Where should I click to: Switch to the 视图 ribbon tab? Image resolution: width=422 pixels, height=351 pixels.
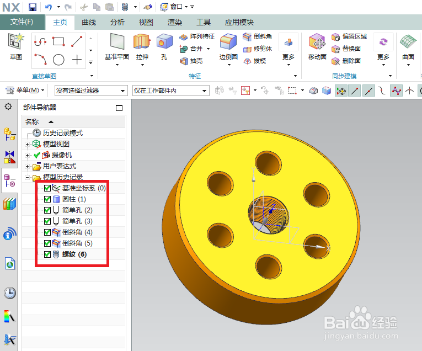click(146, 22)
